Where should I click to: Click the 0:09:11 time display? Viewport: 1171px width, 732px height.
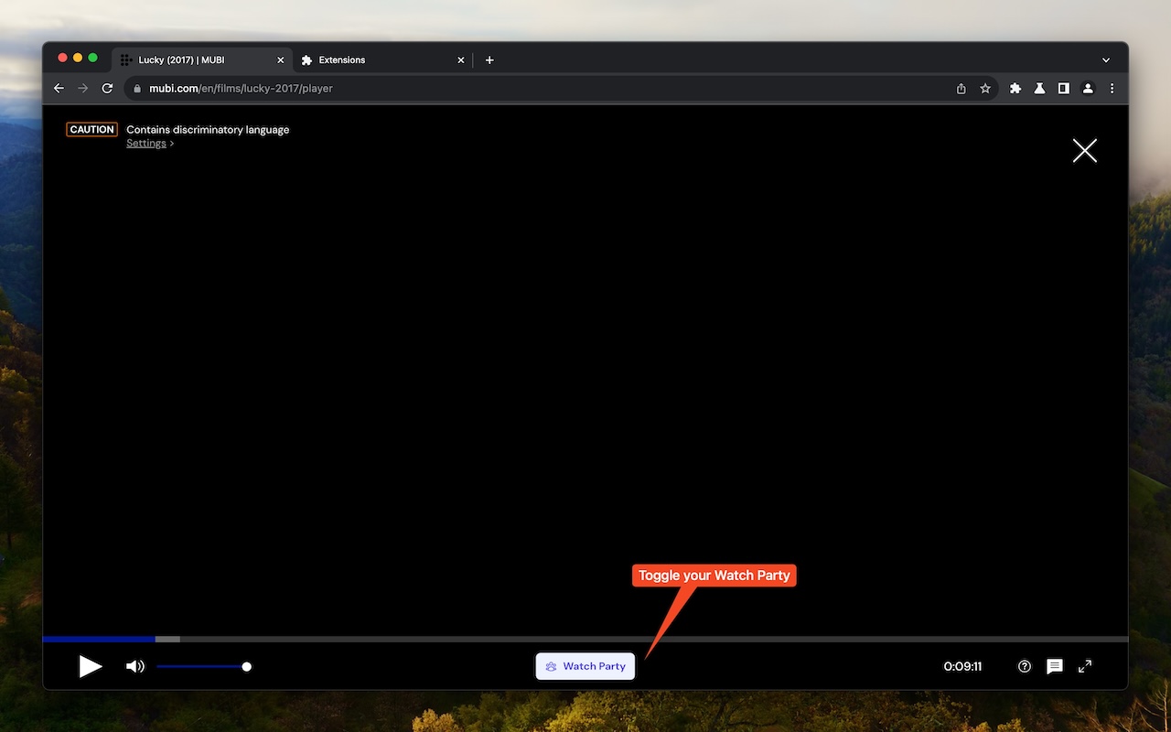(x=962, y=666)
